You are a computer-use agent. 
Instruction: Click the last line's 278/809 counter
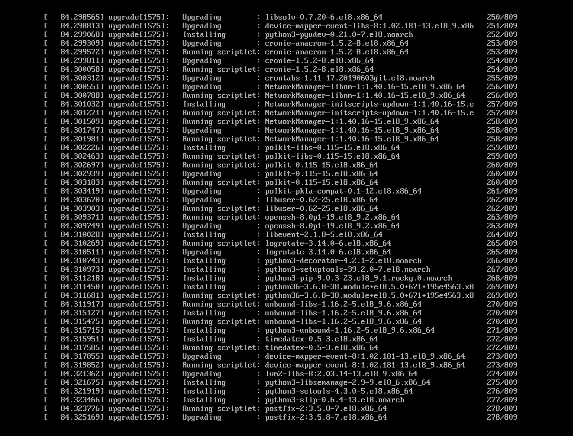(502, 418)
